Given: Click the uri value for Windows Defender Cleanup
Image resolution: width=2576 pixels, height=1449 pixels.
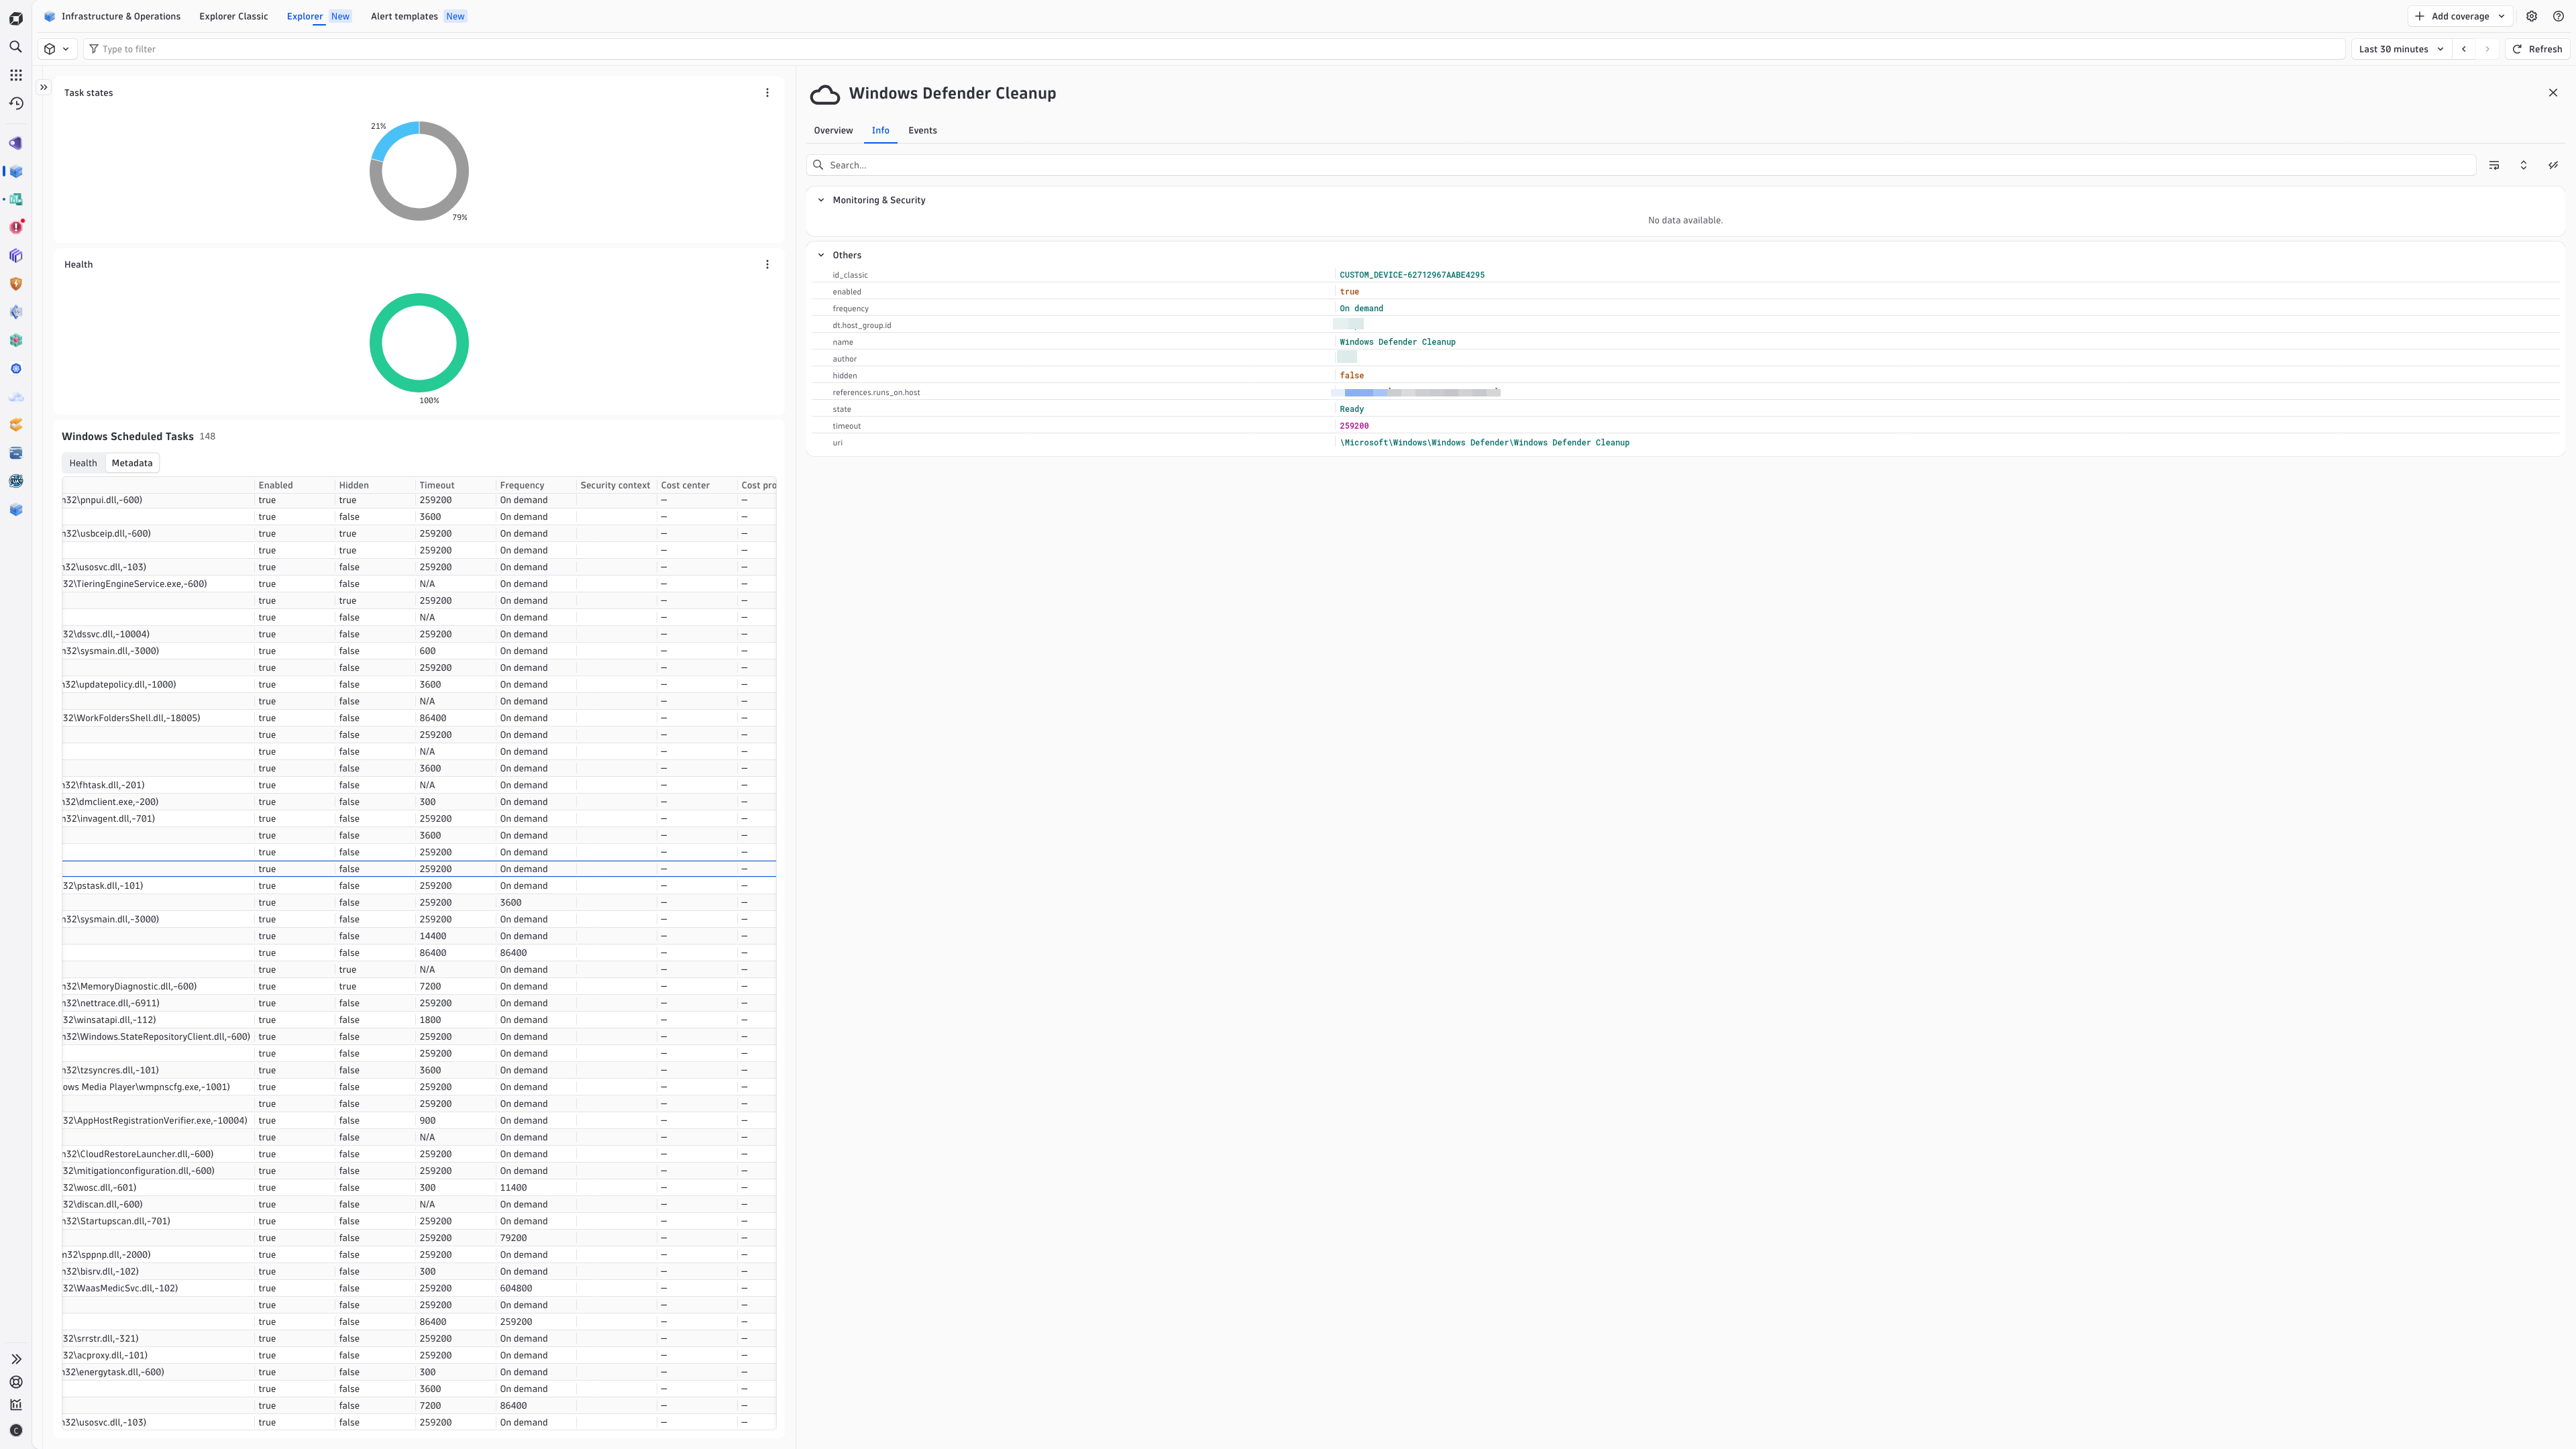Looking at the screenshot, I should tap(1485, 442).
